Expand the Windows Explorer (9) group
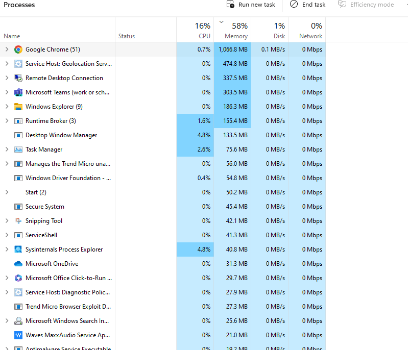The height and width of the screenshot is (350, 408). [7, 106]
